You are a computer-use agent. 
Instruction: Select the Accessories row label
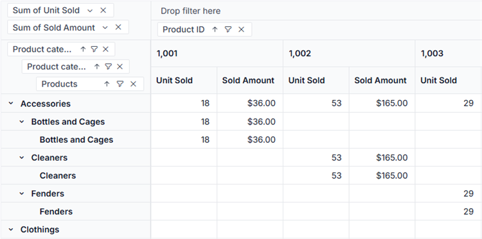pos(46,104)
